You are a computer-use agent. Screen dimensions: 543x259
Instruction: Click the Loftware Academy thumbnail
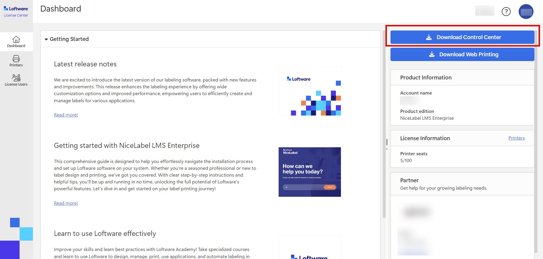(x=310, y=247)
